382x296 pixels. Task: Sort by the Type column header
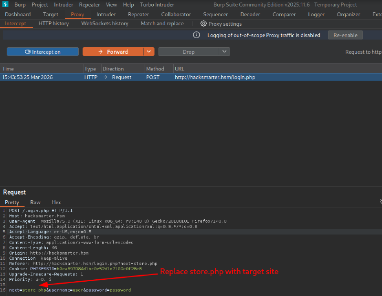tap(92, 69)
